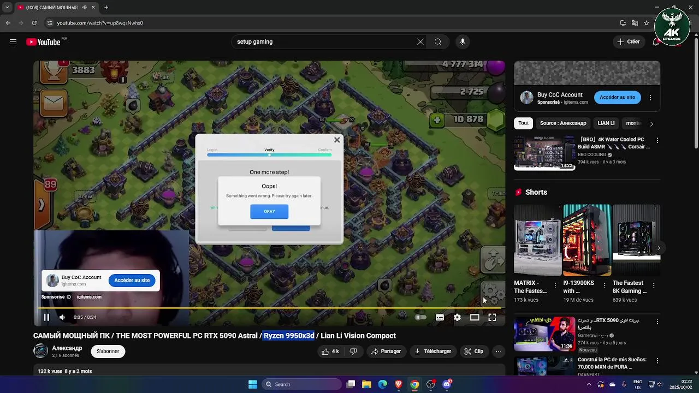Image resolution: width=699 pixels, height=393 pixels.
Task: Open File Explorer from the taskbar
Action: 366,384
